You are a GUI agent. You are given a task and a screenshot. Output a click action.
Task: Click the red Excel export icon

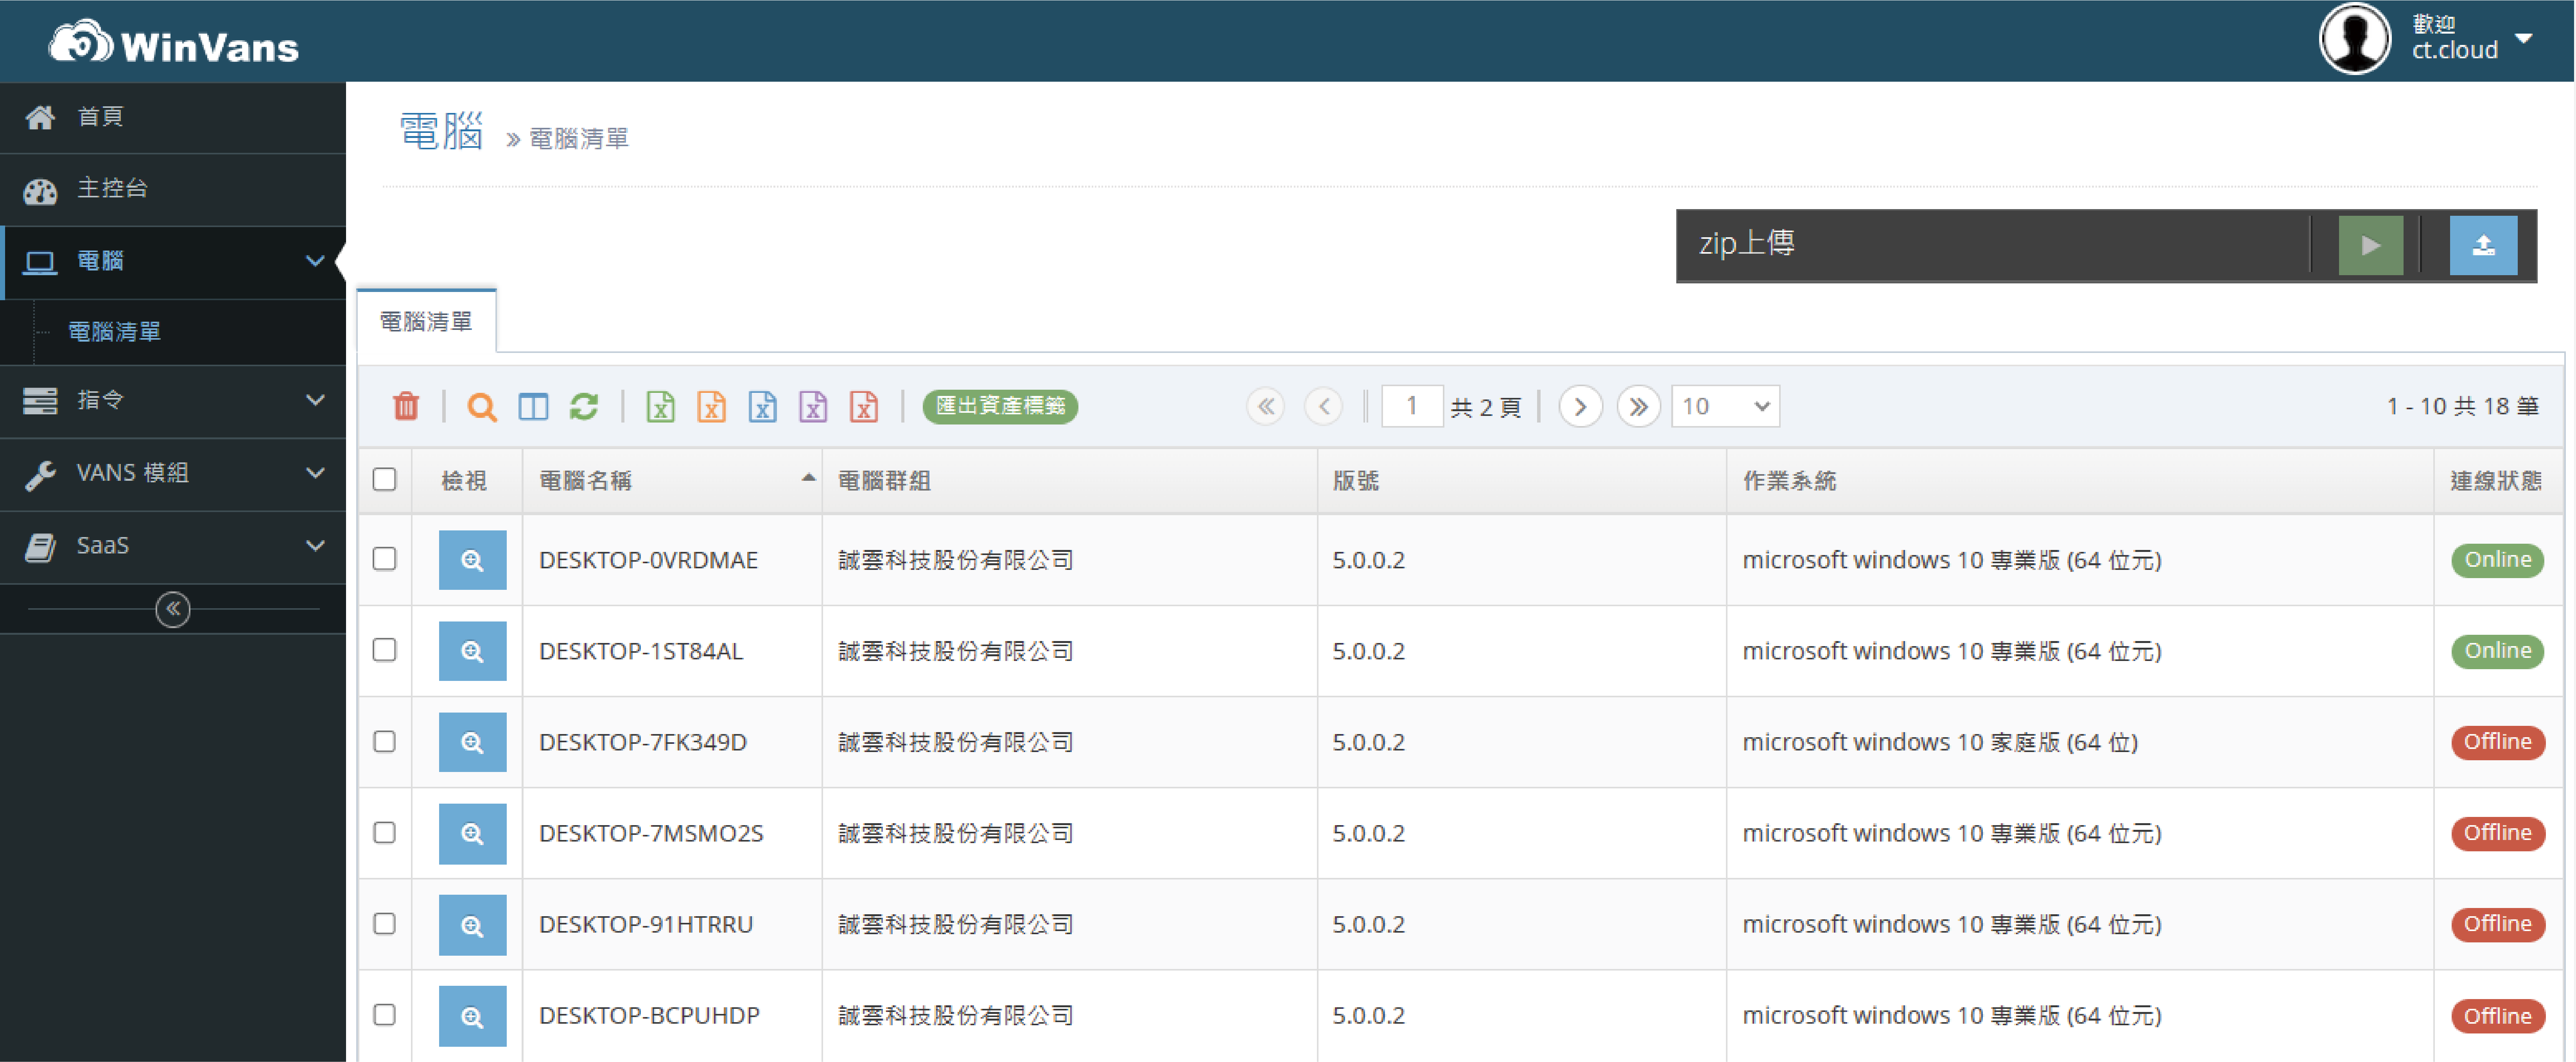864,406
